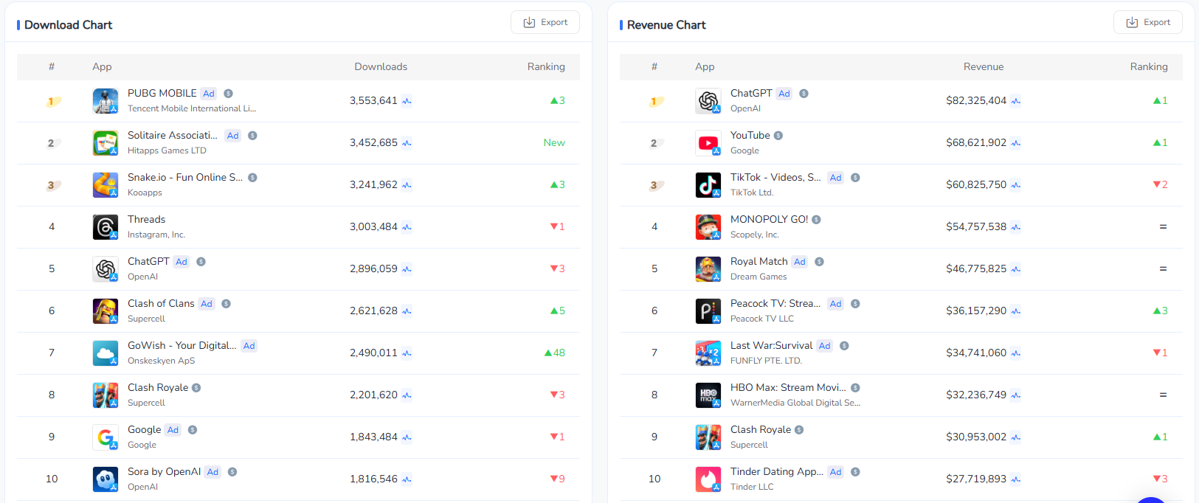Screen dimensions: 1199x503
Task: Open the Threads app icon
Action: [x=105, y=227]
